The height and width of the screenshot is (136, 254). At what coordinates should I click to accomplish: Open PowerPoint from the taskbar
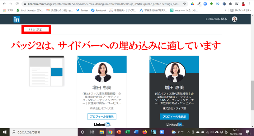click(x=119, y=132)
